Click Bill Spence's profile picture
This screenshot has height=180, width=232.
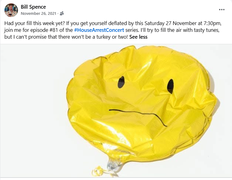point(11,10)
